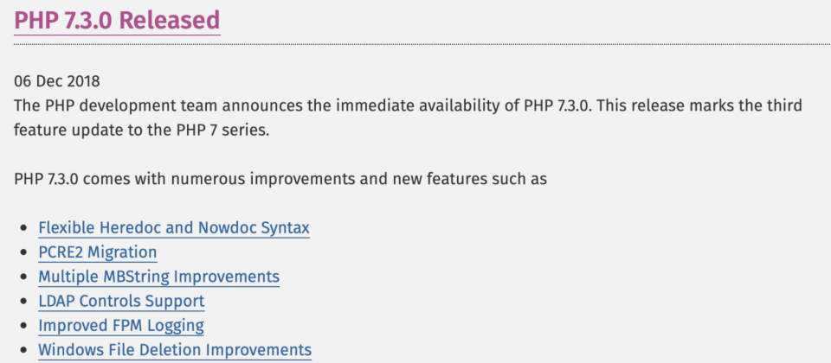The width and height of the screenshot is (831, 363).
Task: Click the bullet beside Windows File Deletion Improvements
Action: click(23, 350)
